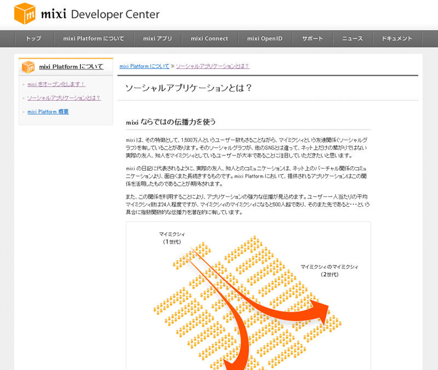The width and height of the screenshot is (438, 370).
Task: Click diagram label マイミクシィのマイミクシィ (2世代)
Action: (x=330, y=270)
